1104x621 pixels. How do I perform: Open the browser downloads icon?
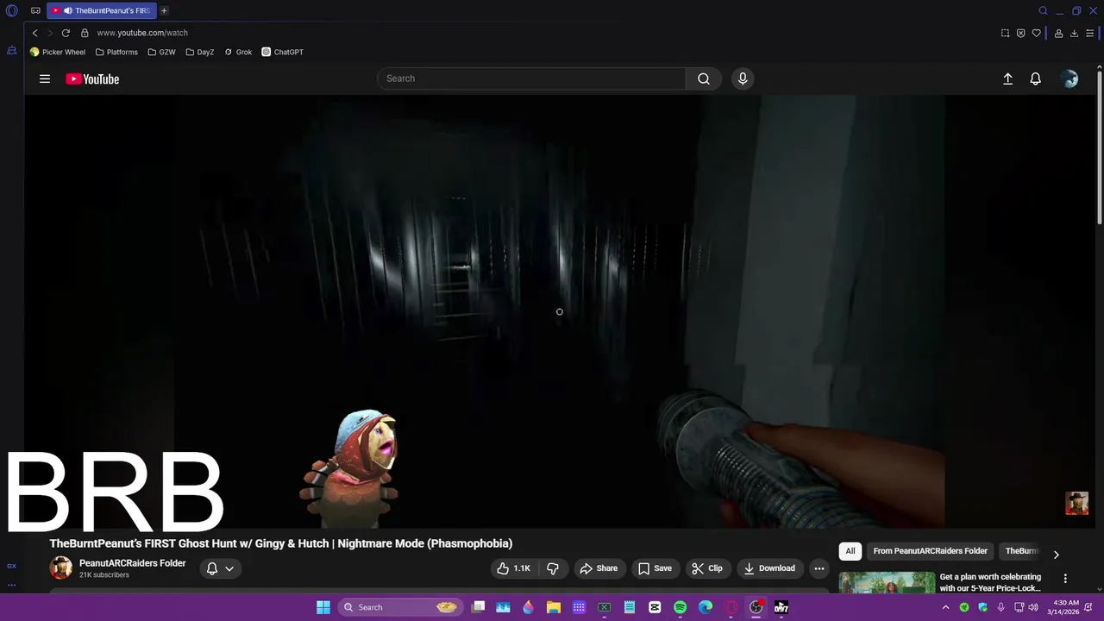point(1074,33)
